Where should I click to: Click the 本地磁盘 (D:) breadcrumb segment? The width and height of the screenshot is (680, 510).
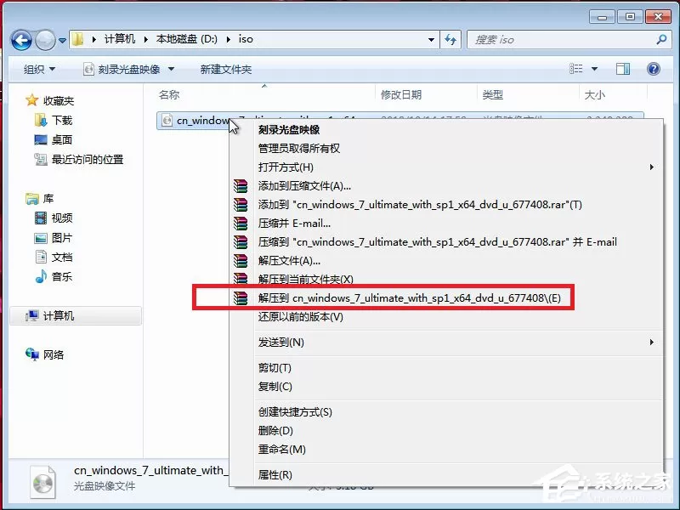point(186,39)
